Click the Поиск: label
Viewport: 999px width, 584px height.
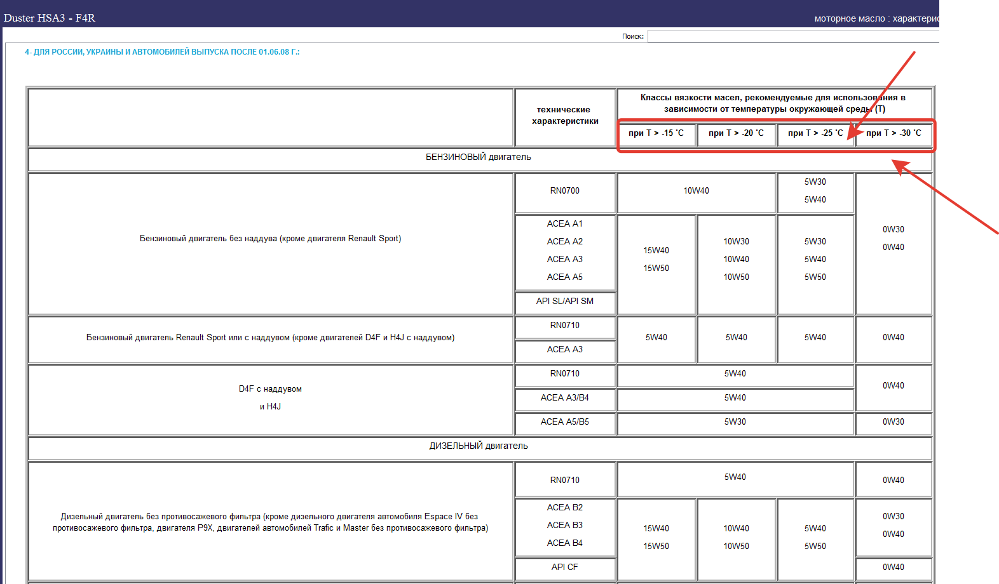[x=633, y=36]
